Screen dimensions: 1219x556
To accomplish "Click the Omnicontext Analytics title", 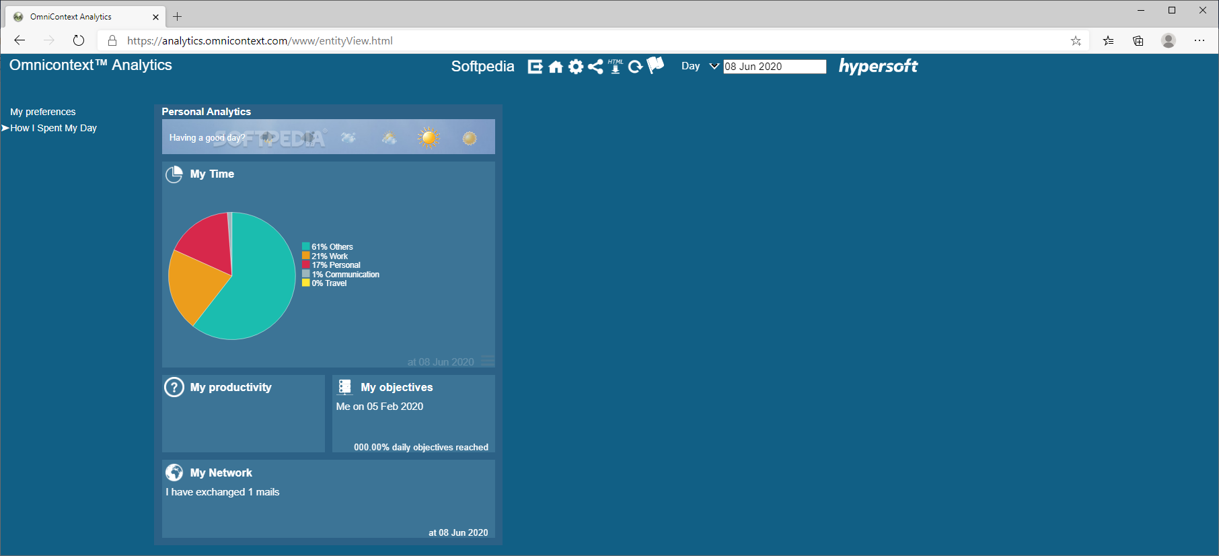I will coord(91,65).
